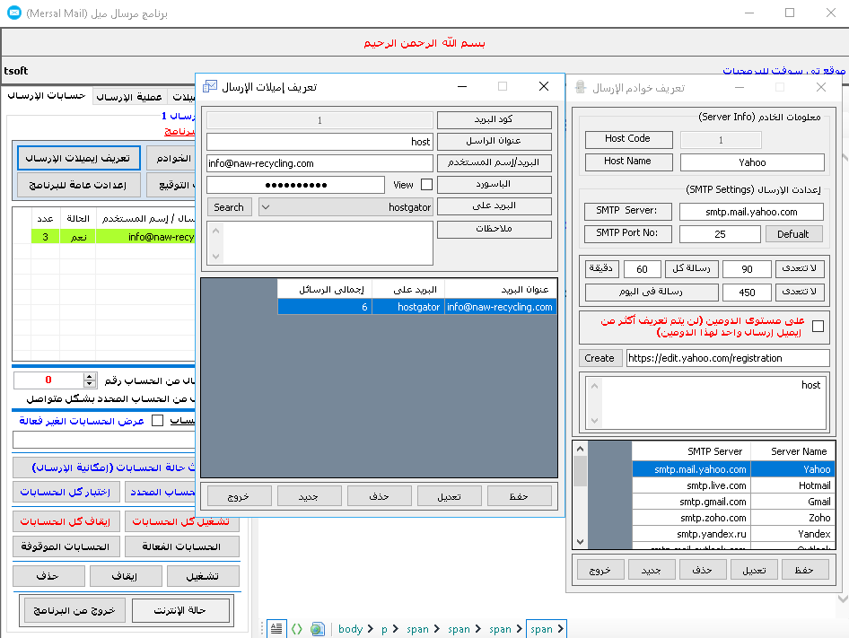This screenshot has width=849, height=638.
Task: Click SMTP Server field 'smtp.mail.yahoo.com'
Action: [x=751, y=212]
